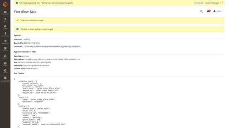Click the "increment_id" payload line
The height and width of the screenshot is (128, 228).
[36, 113]
